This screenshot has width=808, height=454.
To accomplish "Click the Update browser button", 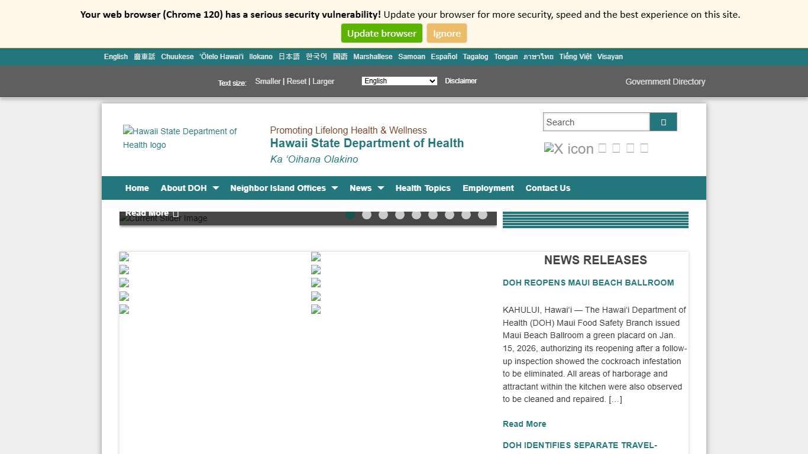I will tap(382, 33).
